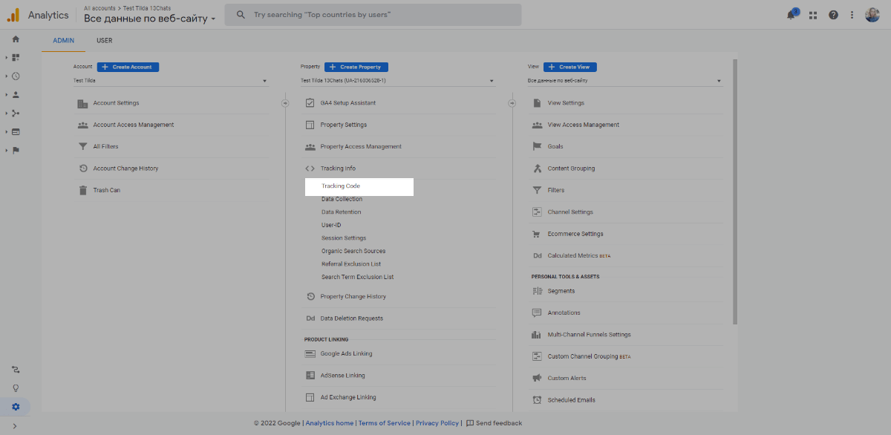Select Tracking Code menu item
The image size is (891, 435).
[341, 186]
